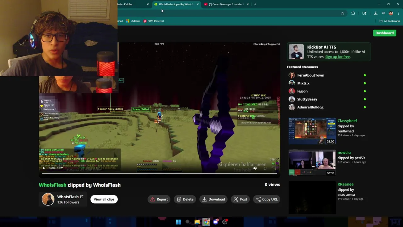Click RRaenee clip title link
This screenshot has width=403, height=227.
click(x=345, y=184)
